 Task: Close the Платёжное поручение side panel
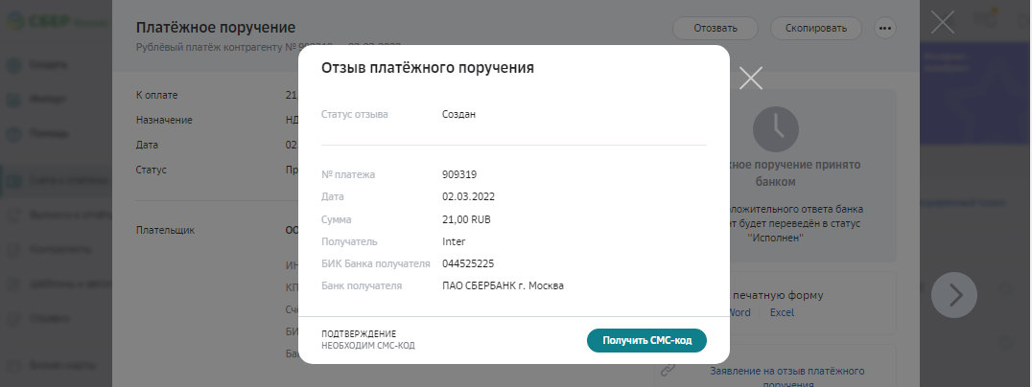tap(943, 22)
